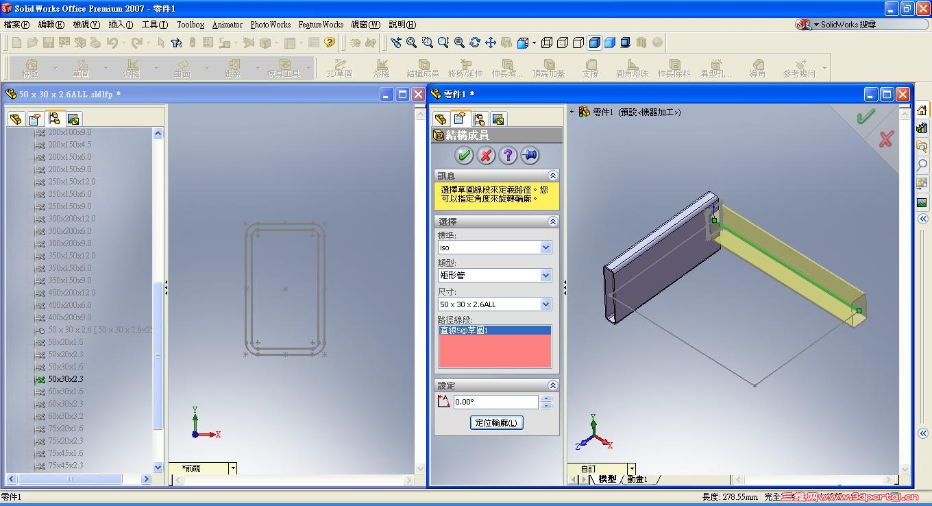Image resolution: width=932 pixels, height=506 pixels.
Task: Open the *前視 view name dropdown
Action: tap(233, 468)
